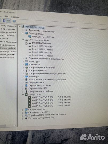Viewport: 108px width, 144px height.
Task: Open the Вид menu
Action: pos(6,17)
